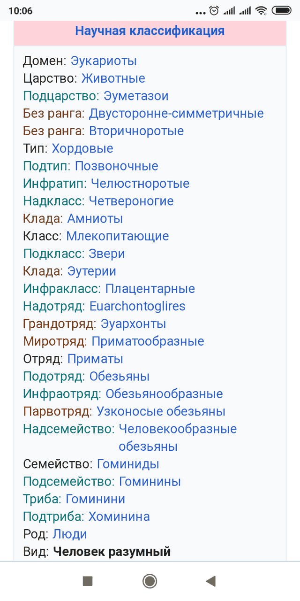Tap the Wi-Fi status icon
Viewport: 300px width, 601px height.
pyautogui.click(x=262, y=10)
